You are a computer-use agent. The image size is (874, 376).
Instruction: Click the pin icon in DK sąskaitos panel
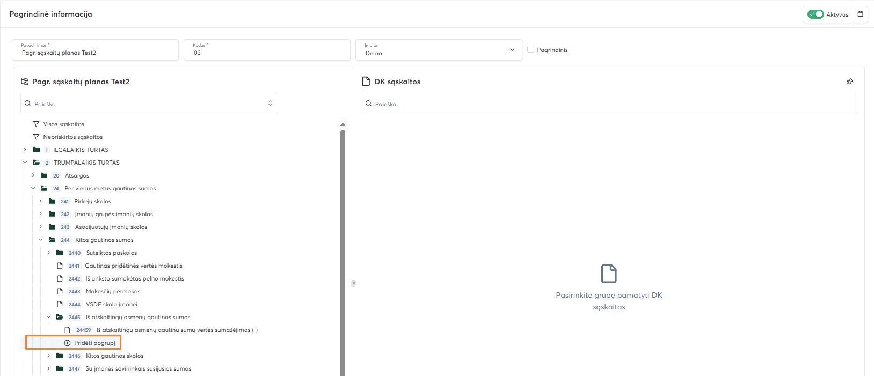pyautogui.click(x=849, y=82)
